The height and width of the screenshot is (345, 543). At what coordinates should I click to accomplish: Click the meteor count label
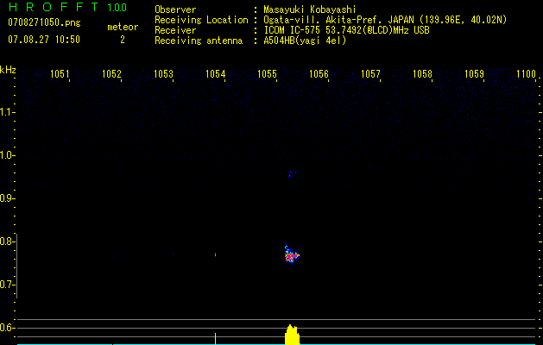(x=123, y=27)
